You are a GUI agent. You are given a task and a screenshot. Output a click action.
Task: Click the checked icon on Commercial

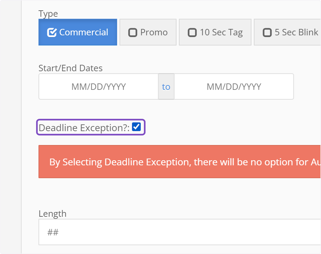click(52, 32)
